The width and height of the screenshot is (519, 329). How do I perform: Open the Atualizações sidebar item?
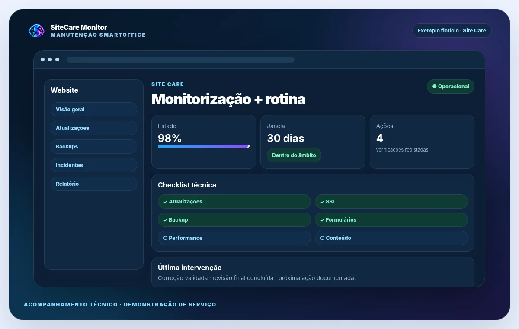pos(94,128)
